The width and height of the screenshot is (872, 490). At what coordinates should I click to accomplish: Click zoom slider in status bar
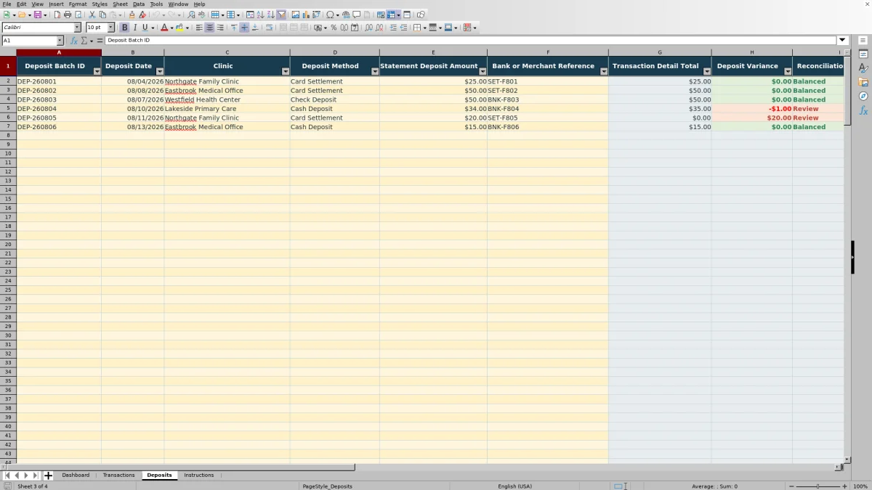(817, 486)
